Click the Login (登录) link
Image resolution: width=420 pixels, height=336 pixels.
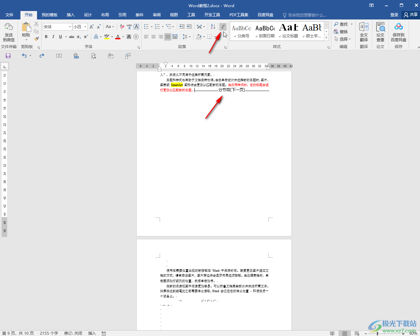tap(394, 15)
